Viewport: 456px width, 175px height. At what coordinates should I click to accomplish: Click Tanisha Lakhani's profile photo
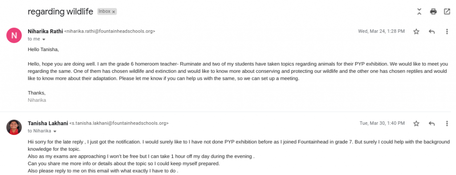tap(14, 127)
